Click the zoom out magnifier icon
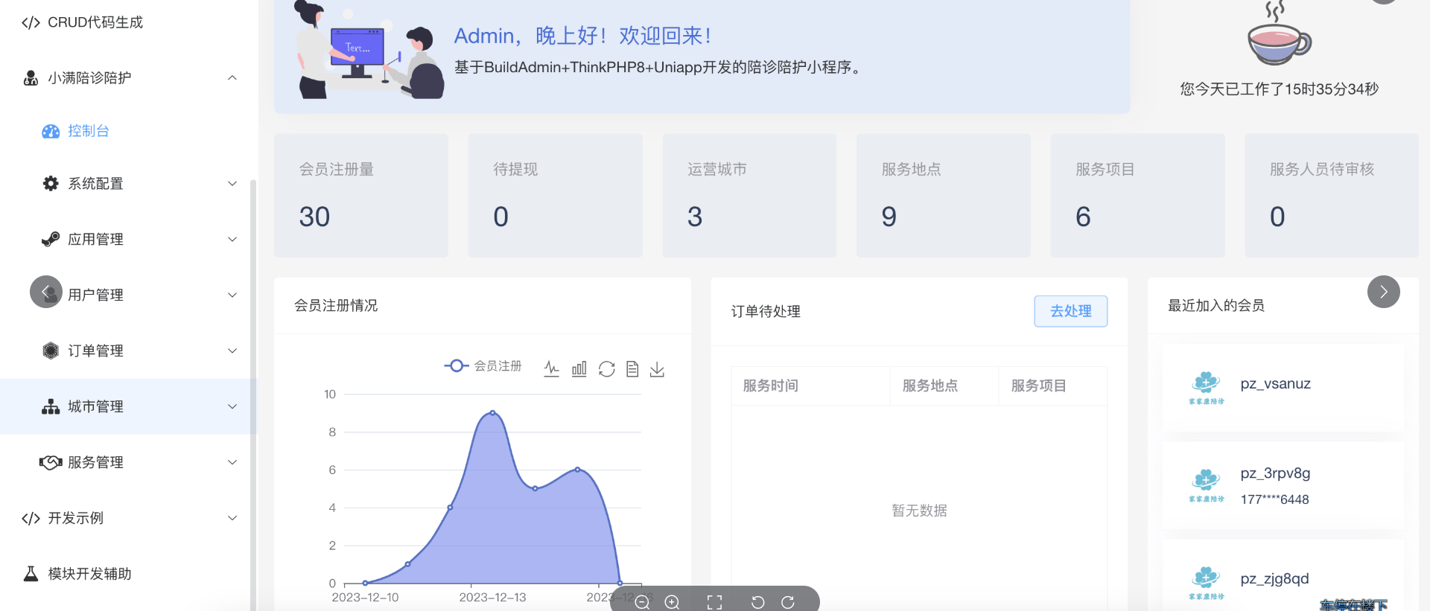This screenshot has height=611, width=1430. tap(642, 602)
